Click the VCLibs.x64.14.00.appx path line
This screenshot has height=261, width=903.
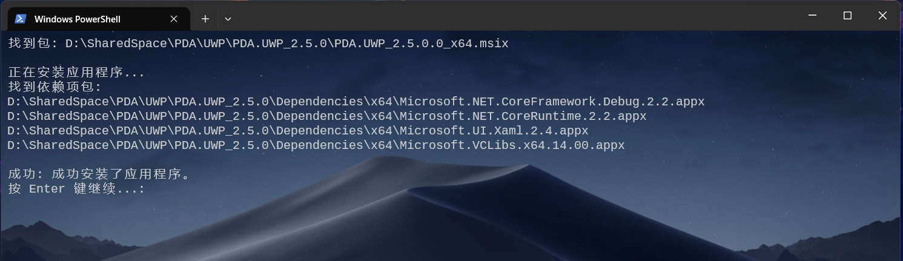coord(316,145)
